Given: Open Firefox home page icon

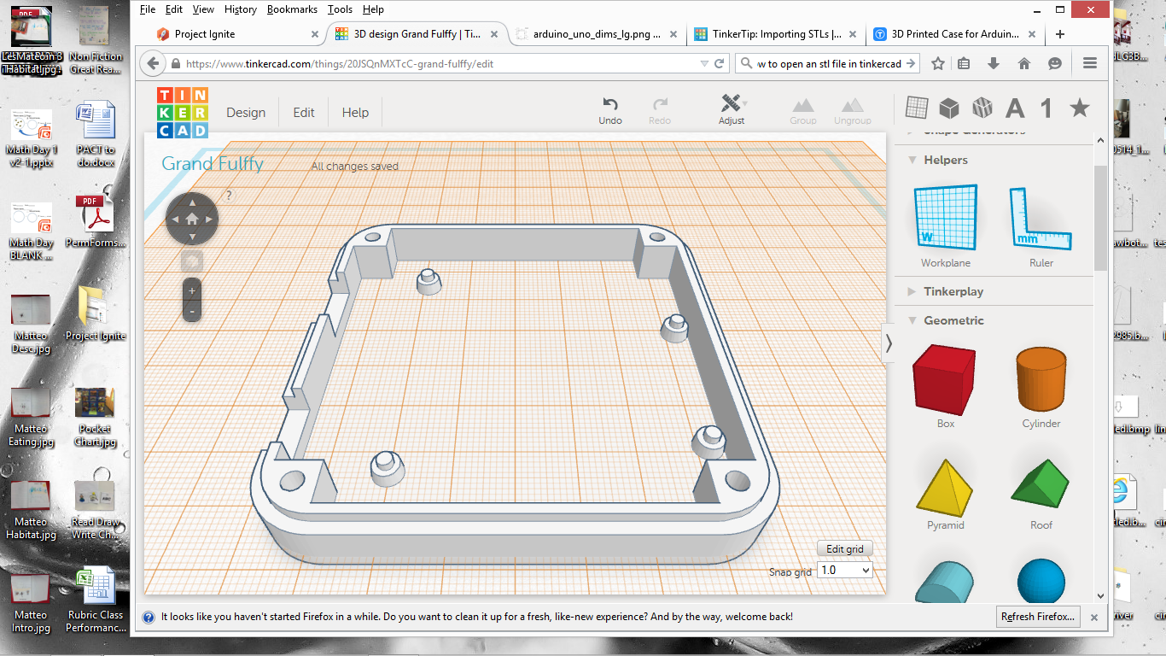Looking at the screenshot, I should (1024, 63).
